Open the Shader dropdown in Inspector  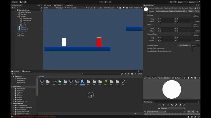[x=171, y=11]
